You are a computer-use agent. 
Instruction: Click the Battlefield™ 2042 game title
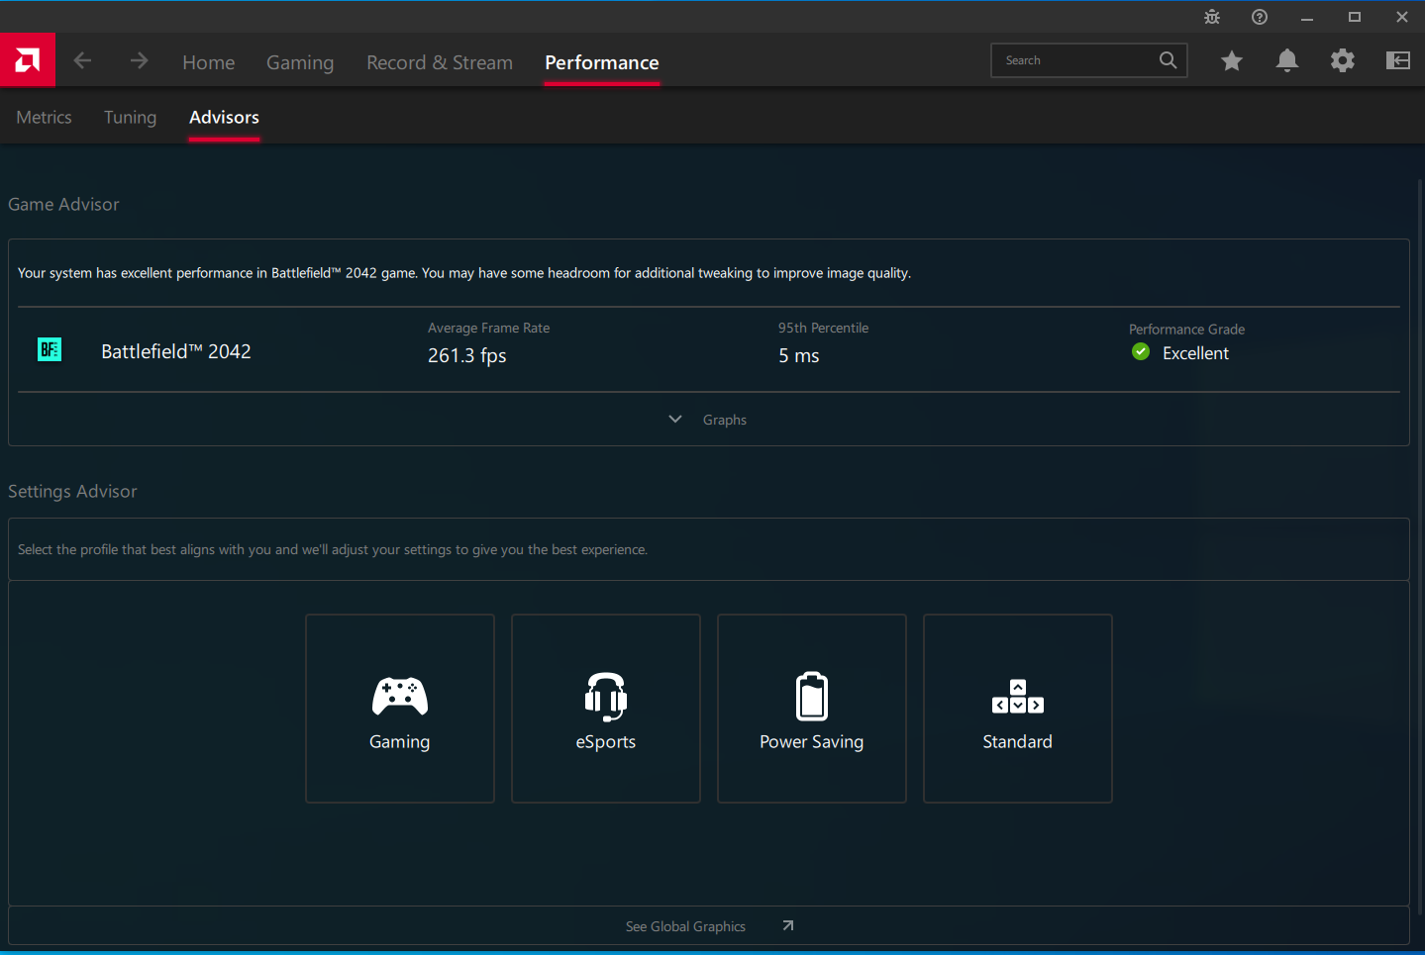coord(176,351)
